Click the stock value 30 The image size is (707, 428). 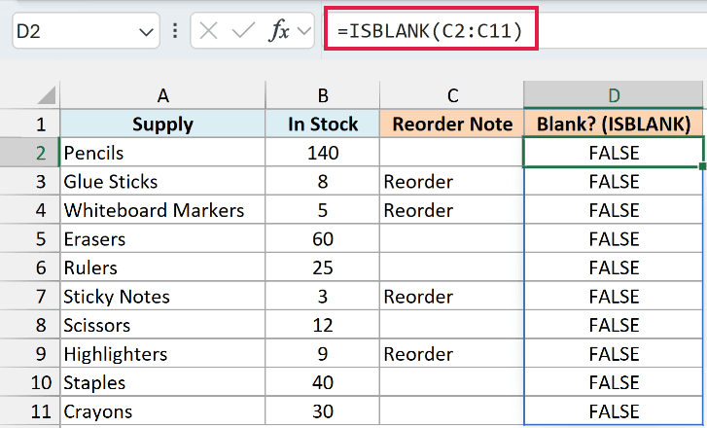323,411
